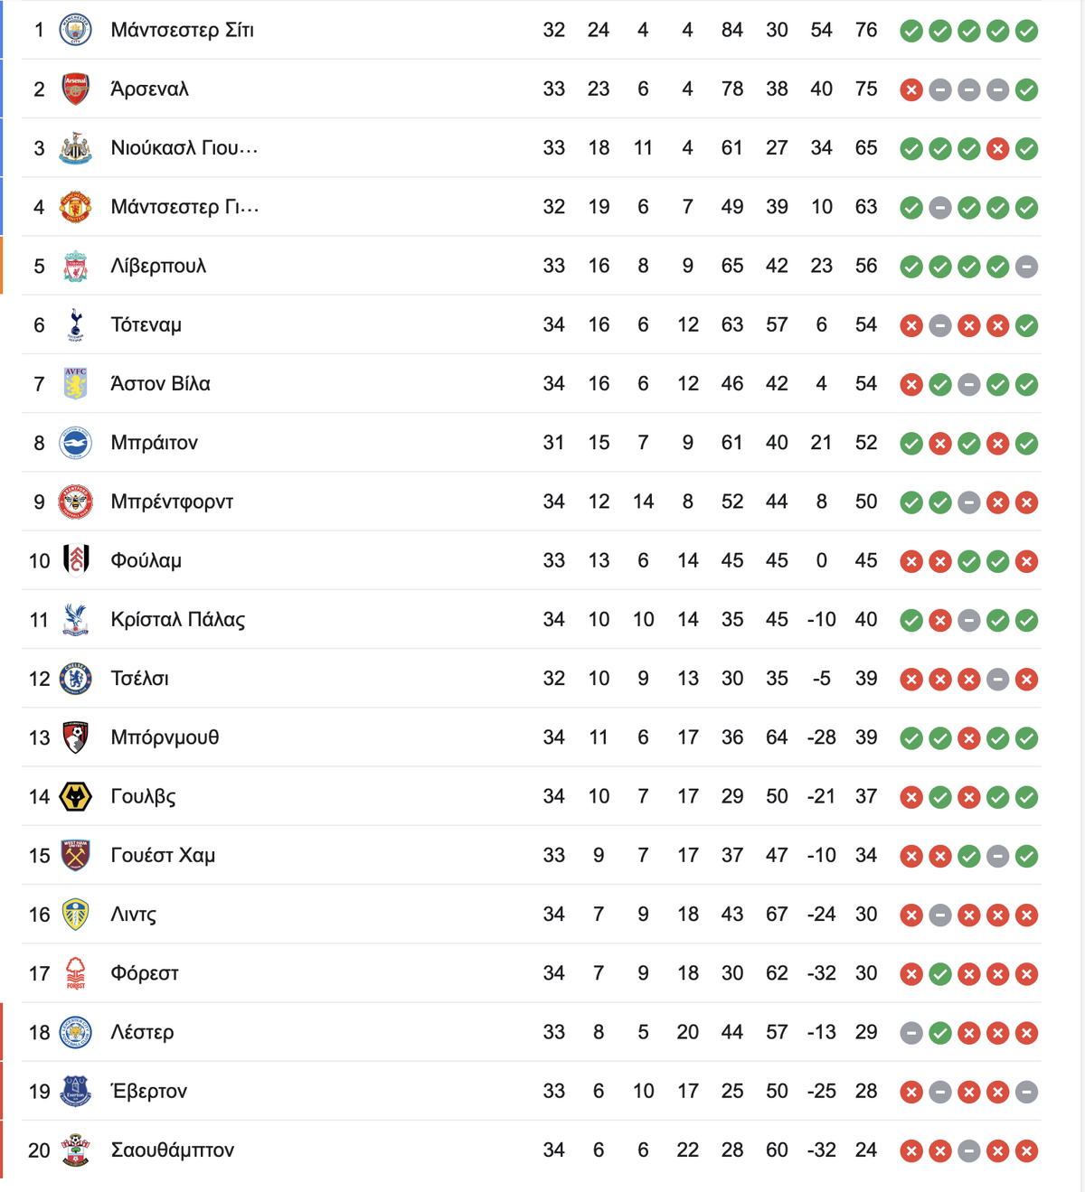Click the Liverpool club crest
1085x1192 pixels.
point(76,266)
